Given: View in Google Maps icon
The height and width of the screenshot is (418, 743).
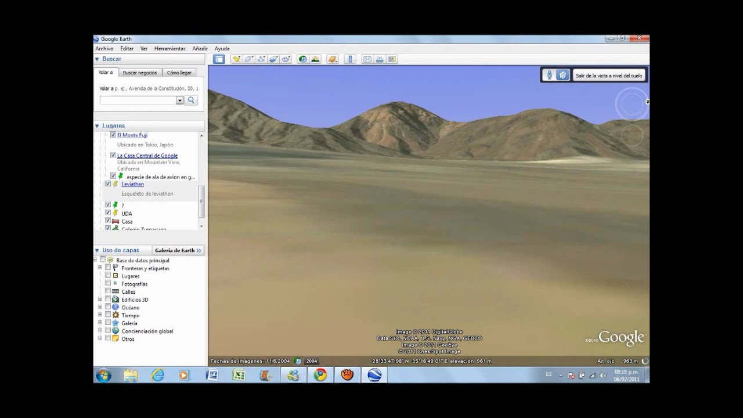Looking at the screenshot, I should click(392, 59).
